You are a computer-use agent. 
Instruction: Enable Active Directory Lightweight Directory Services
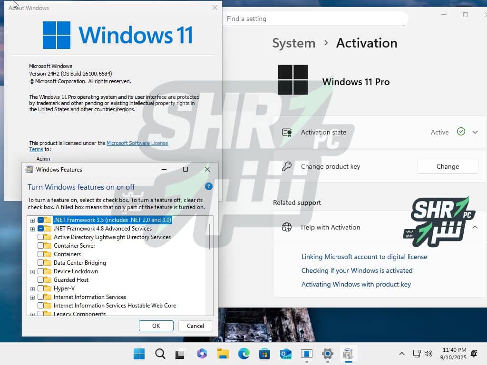pyautogui.click(x=40, y=237)
